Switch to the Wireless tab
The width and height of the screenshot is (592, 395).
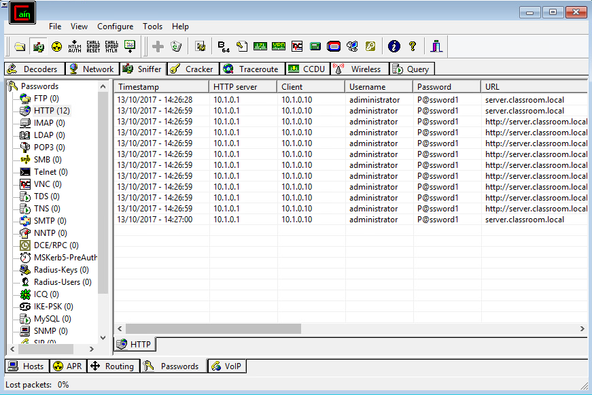[x=360, y=69]
